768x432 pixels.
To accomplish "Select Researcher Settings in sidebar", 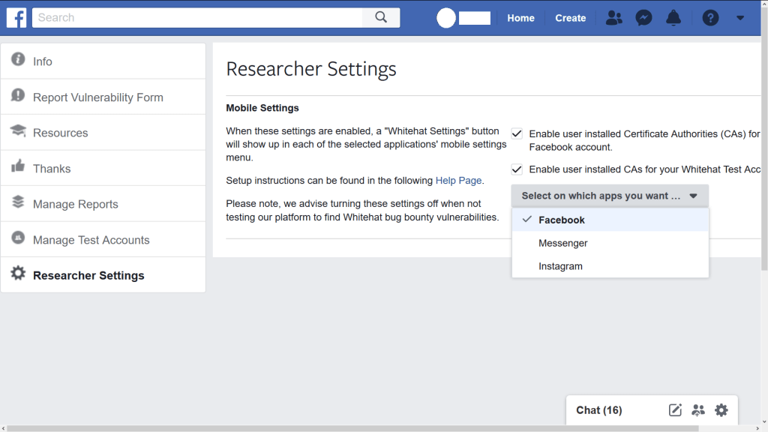I will [x=103, y=275].
